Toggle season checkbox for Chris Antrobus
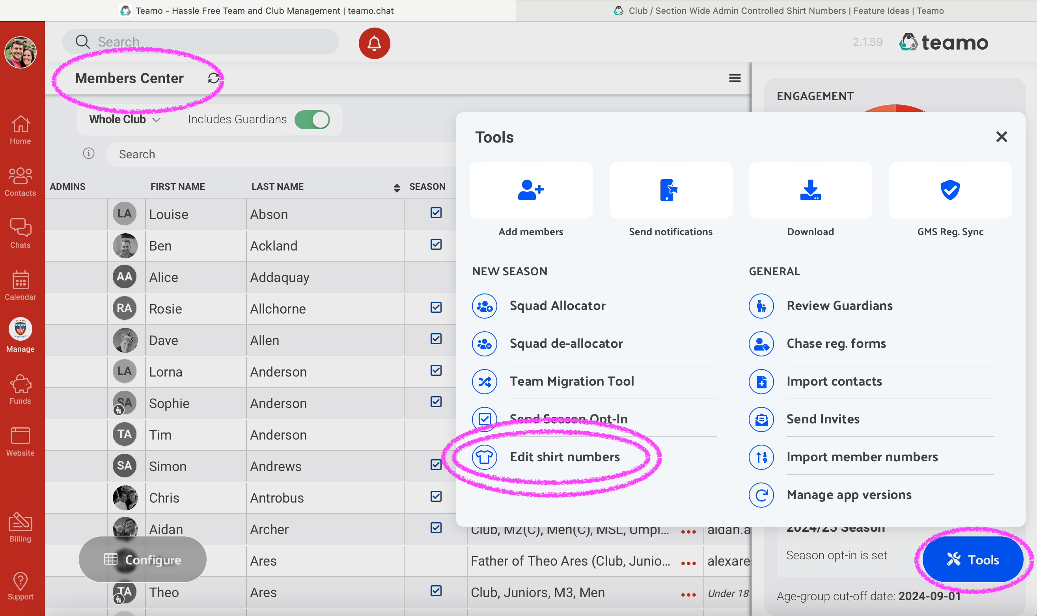This screenshot has width=1037, height=616. (436, 497)
